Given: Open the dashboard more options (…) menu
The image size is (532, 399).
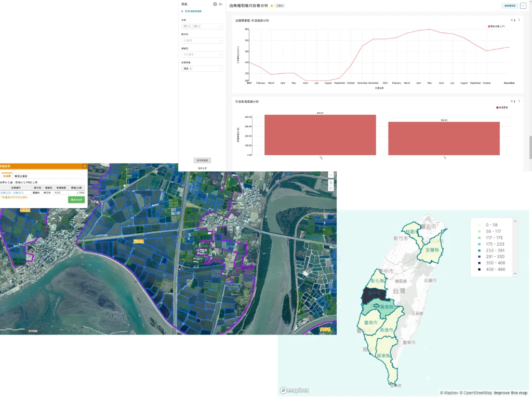Looking at the screenshot, I should point(523,6).
